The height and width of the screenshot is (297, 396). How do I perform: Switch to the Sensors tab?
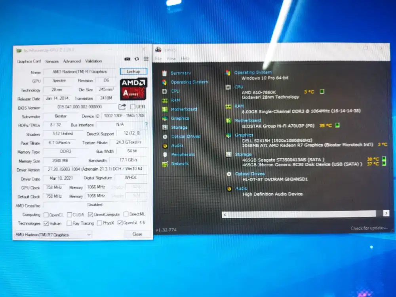pyautogui.click(x=51, y=61)
